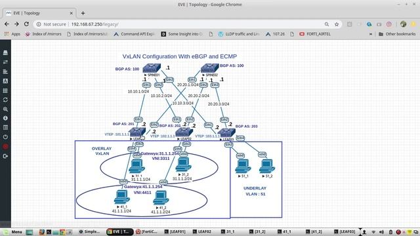Select the SPINE02 switch node
420x236 pixels.
click(210, 68)
